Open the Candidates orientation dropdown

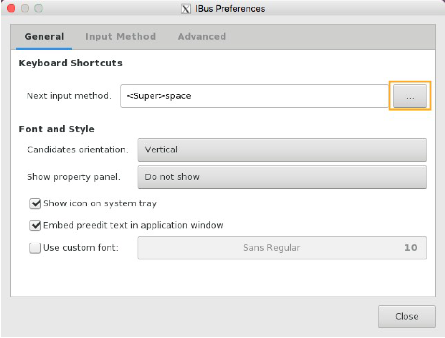click(x=282, y=150)
